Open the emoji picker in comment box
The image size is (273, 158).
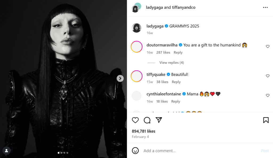(135, 151)
